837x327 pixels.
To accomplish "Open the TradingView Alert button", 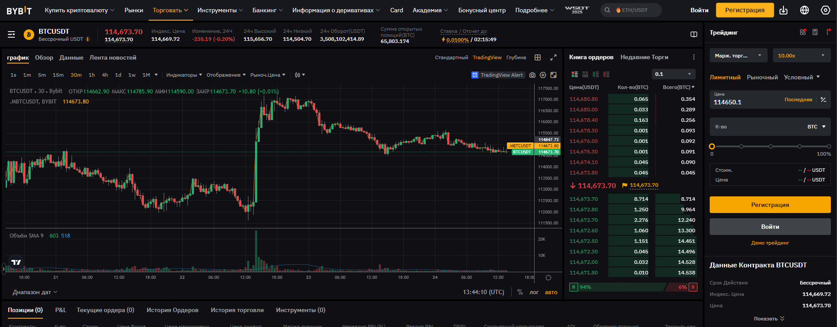I will click(498, 75).
